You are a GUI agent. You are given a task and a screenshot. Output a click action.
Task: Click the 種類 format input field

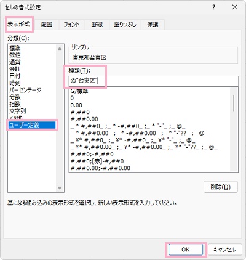click(154, 81)
